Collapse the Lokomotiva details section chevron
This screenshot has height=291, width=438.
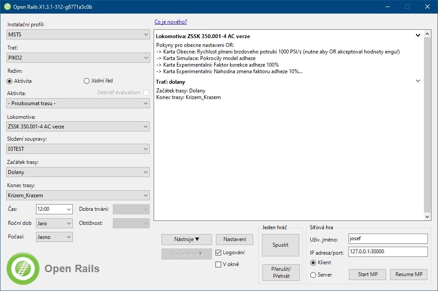pyautogui.click(x=418, y=35)
